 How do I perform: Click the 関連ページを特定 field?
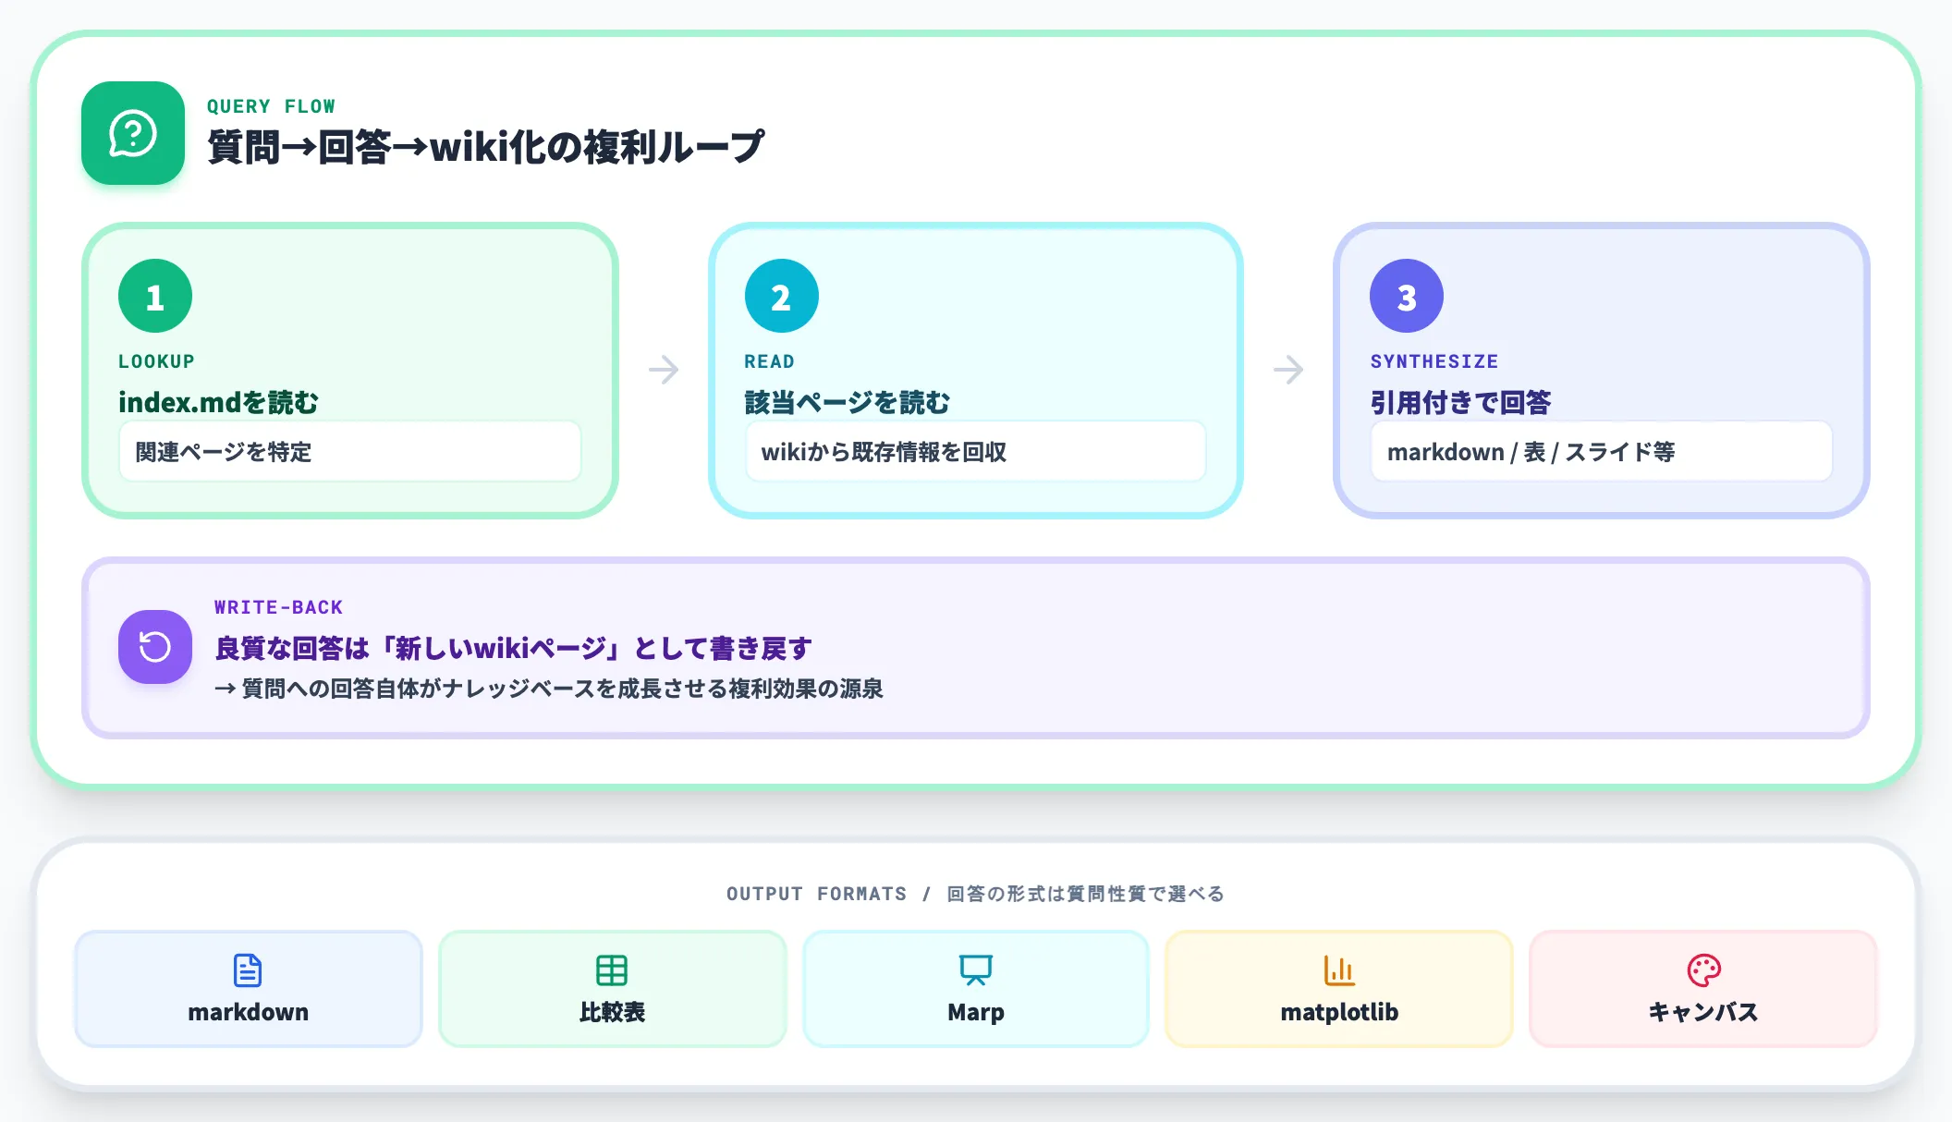coord(350,451)
